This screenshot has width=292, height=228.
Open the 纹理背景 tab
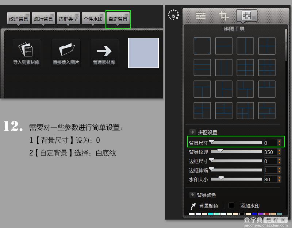tap(19, 19)
